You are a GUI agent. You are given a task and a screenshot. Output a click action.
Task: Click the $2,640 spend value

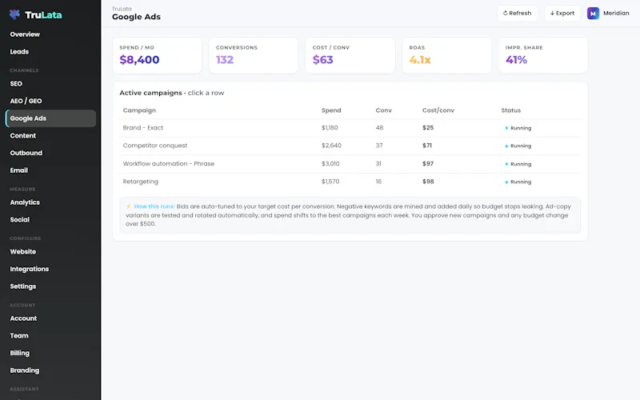[331, 146]
